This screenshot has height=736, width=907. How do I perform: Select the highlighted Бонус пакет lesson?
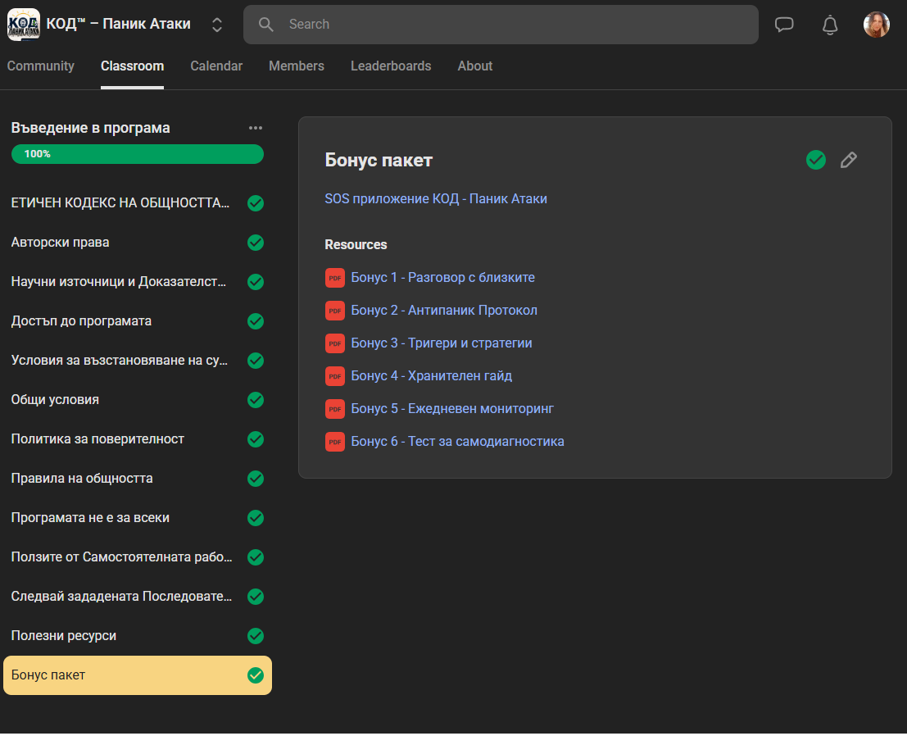tap(138, 675)
